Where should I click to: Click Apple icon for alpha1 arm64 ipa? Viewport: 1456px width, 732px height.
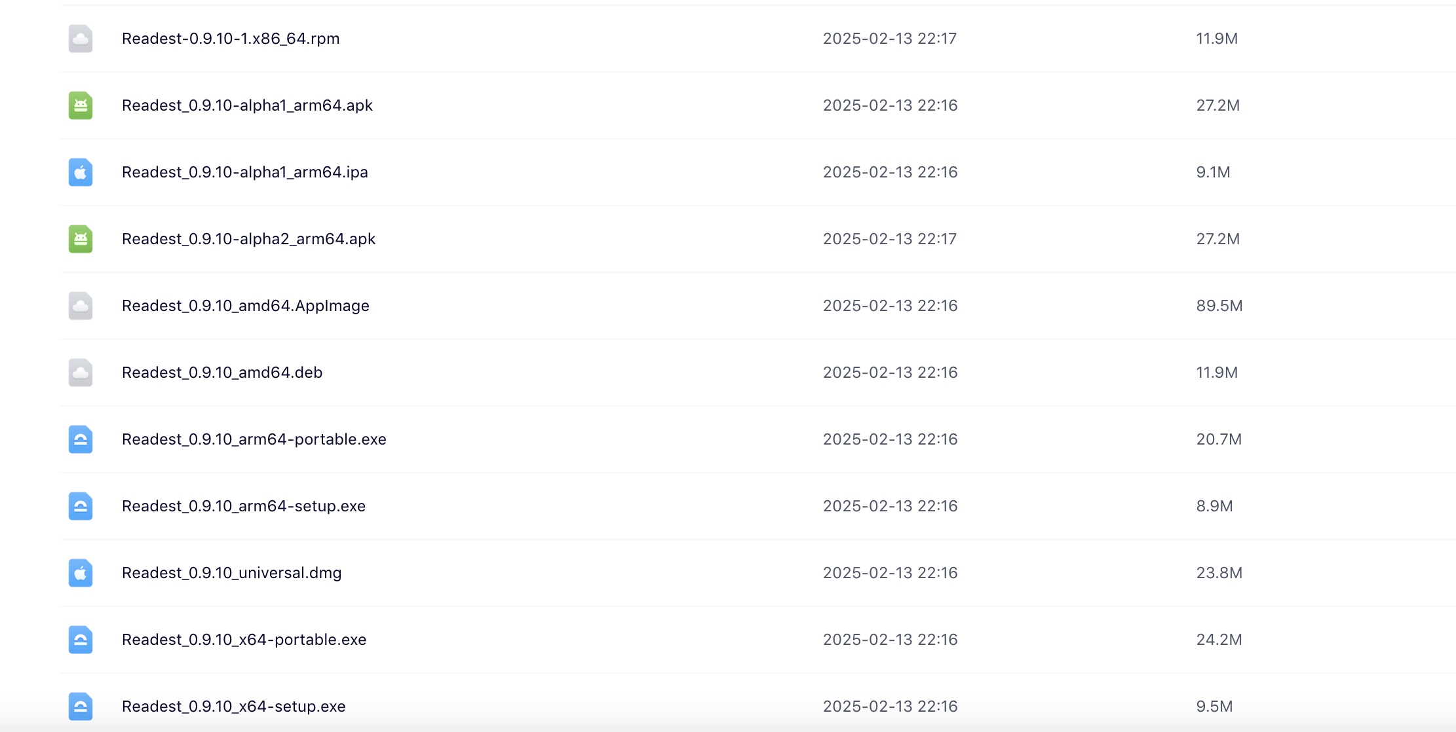pyautogui.click(x=81, y=172)
